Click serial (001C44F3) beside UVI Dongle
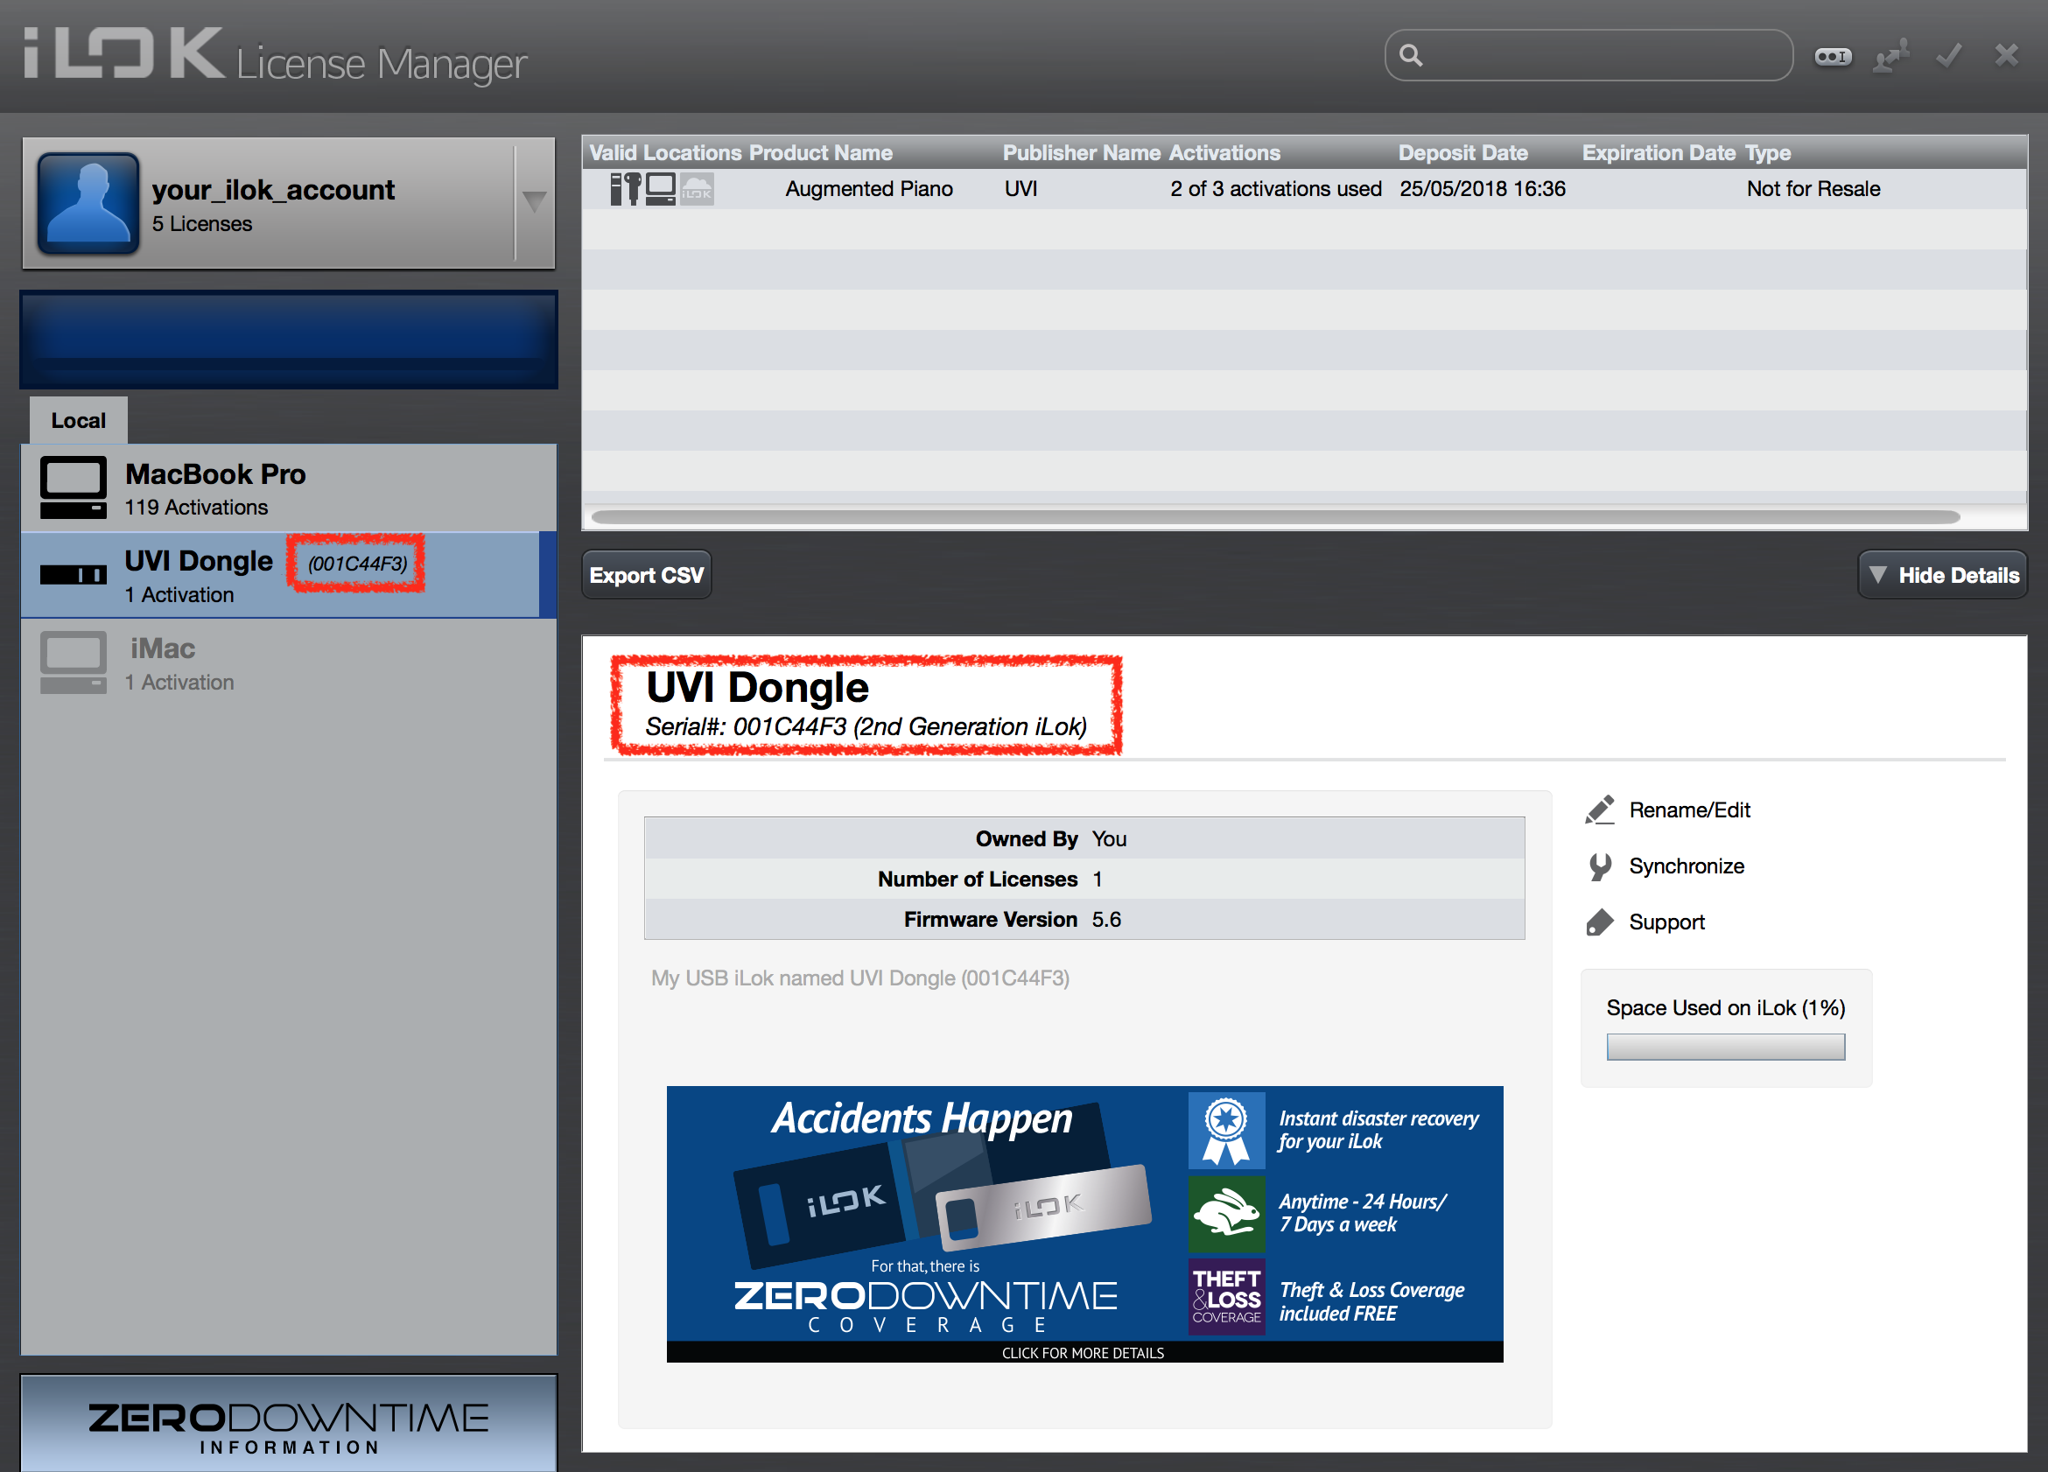The height and width of the screenshot is (1472, 2048). [357, 564]
